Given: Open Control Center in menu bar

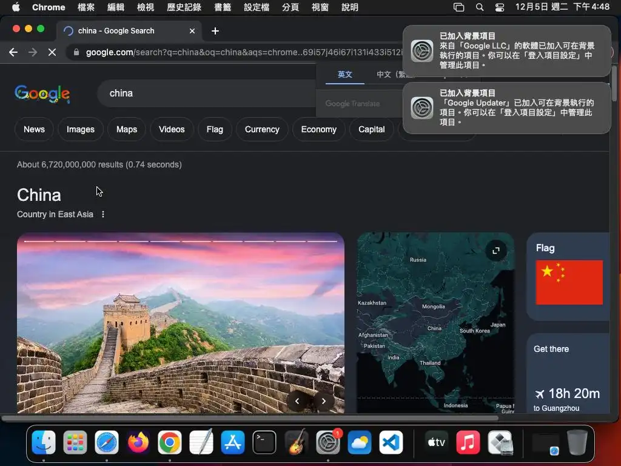Looking at the screenshot, I should click(x=500, y=7).
